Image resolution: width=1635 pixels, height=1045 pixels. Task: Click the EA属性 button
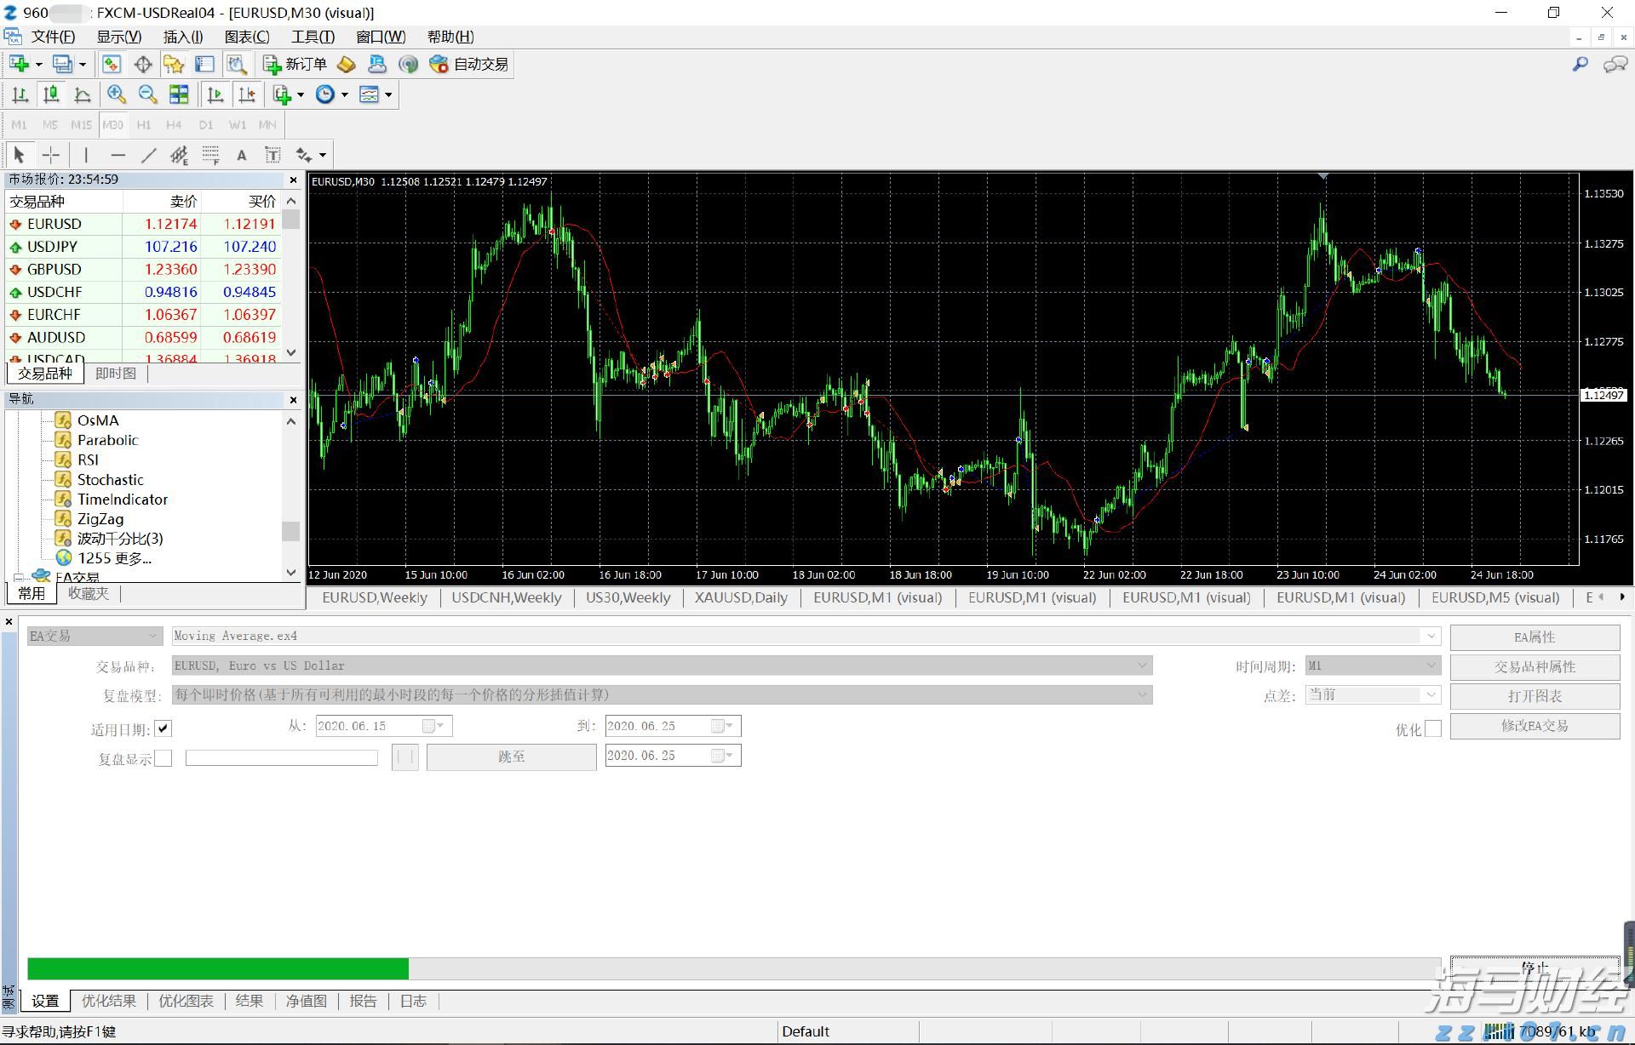(x=1534, y=637)
